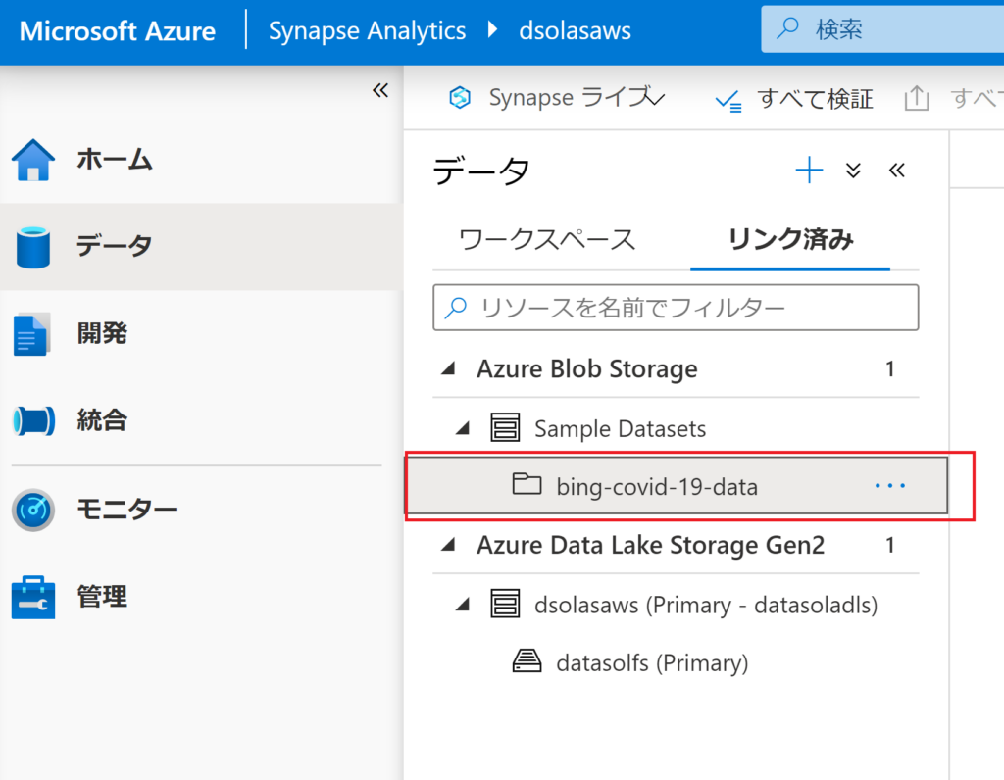Select datasolfs (Primary) file system
This screenshot has width=1004, height=780.
[651, 663]
